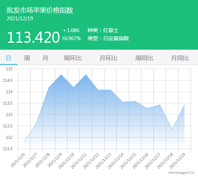Click the 2021/12/14 x-axis date label

click(x=115, y=161)
